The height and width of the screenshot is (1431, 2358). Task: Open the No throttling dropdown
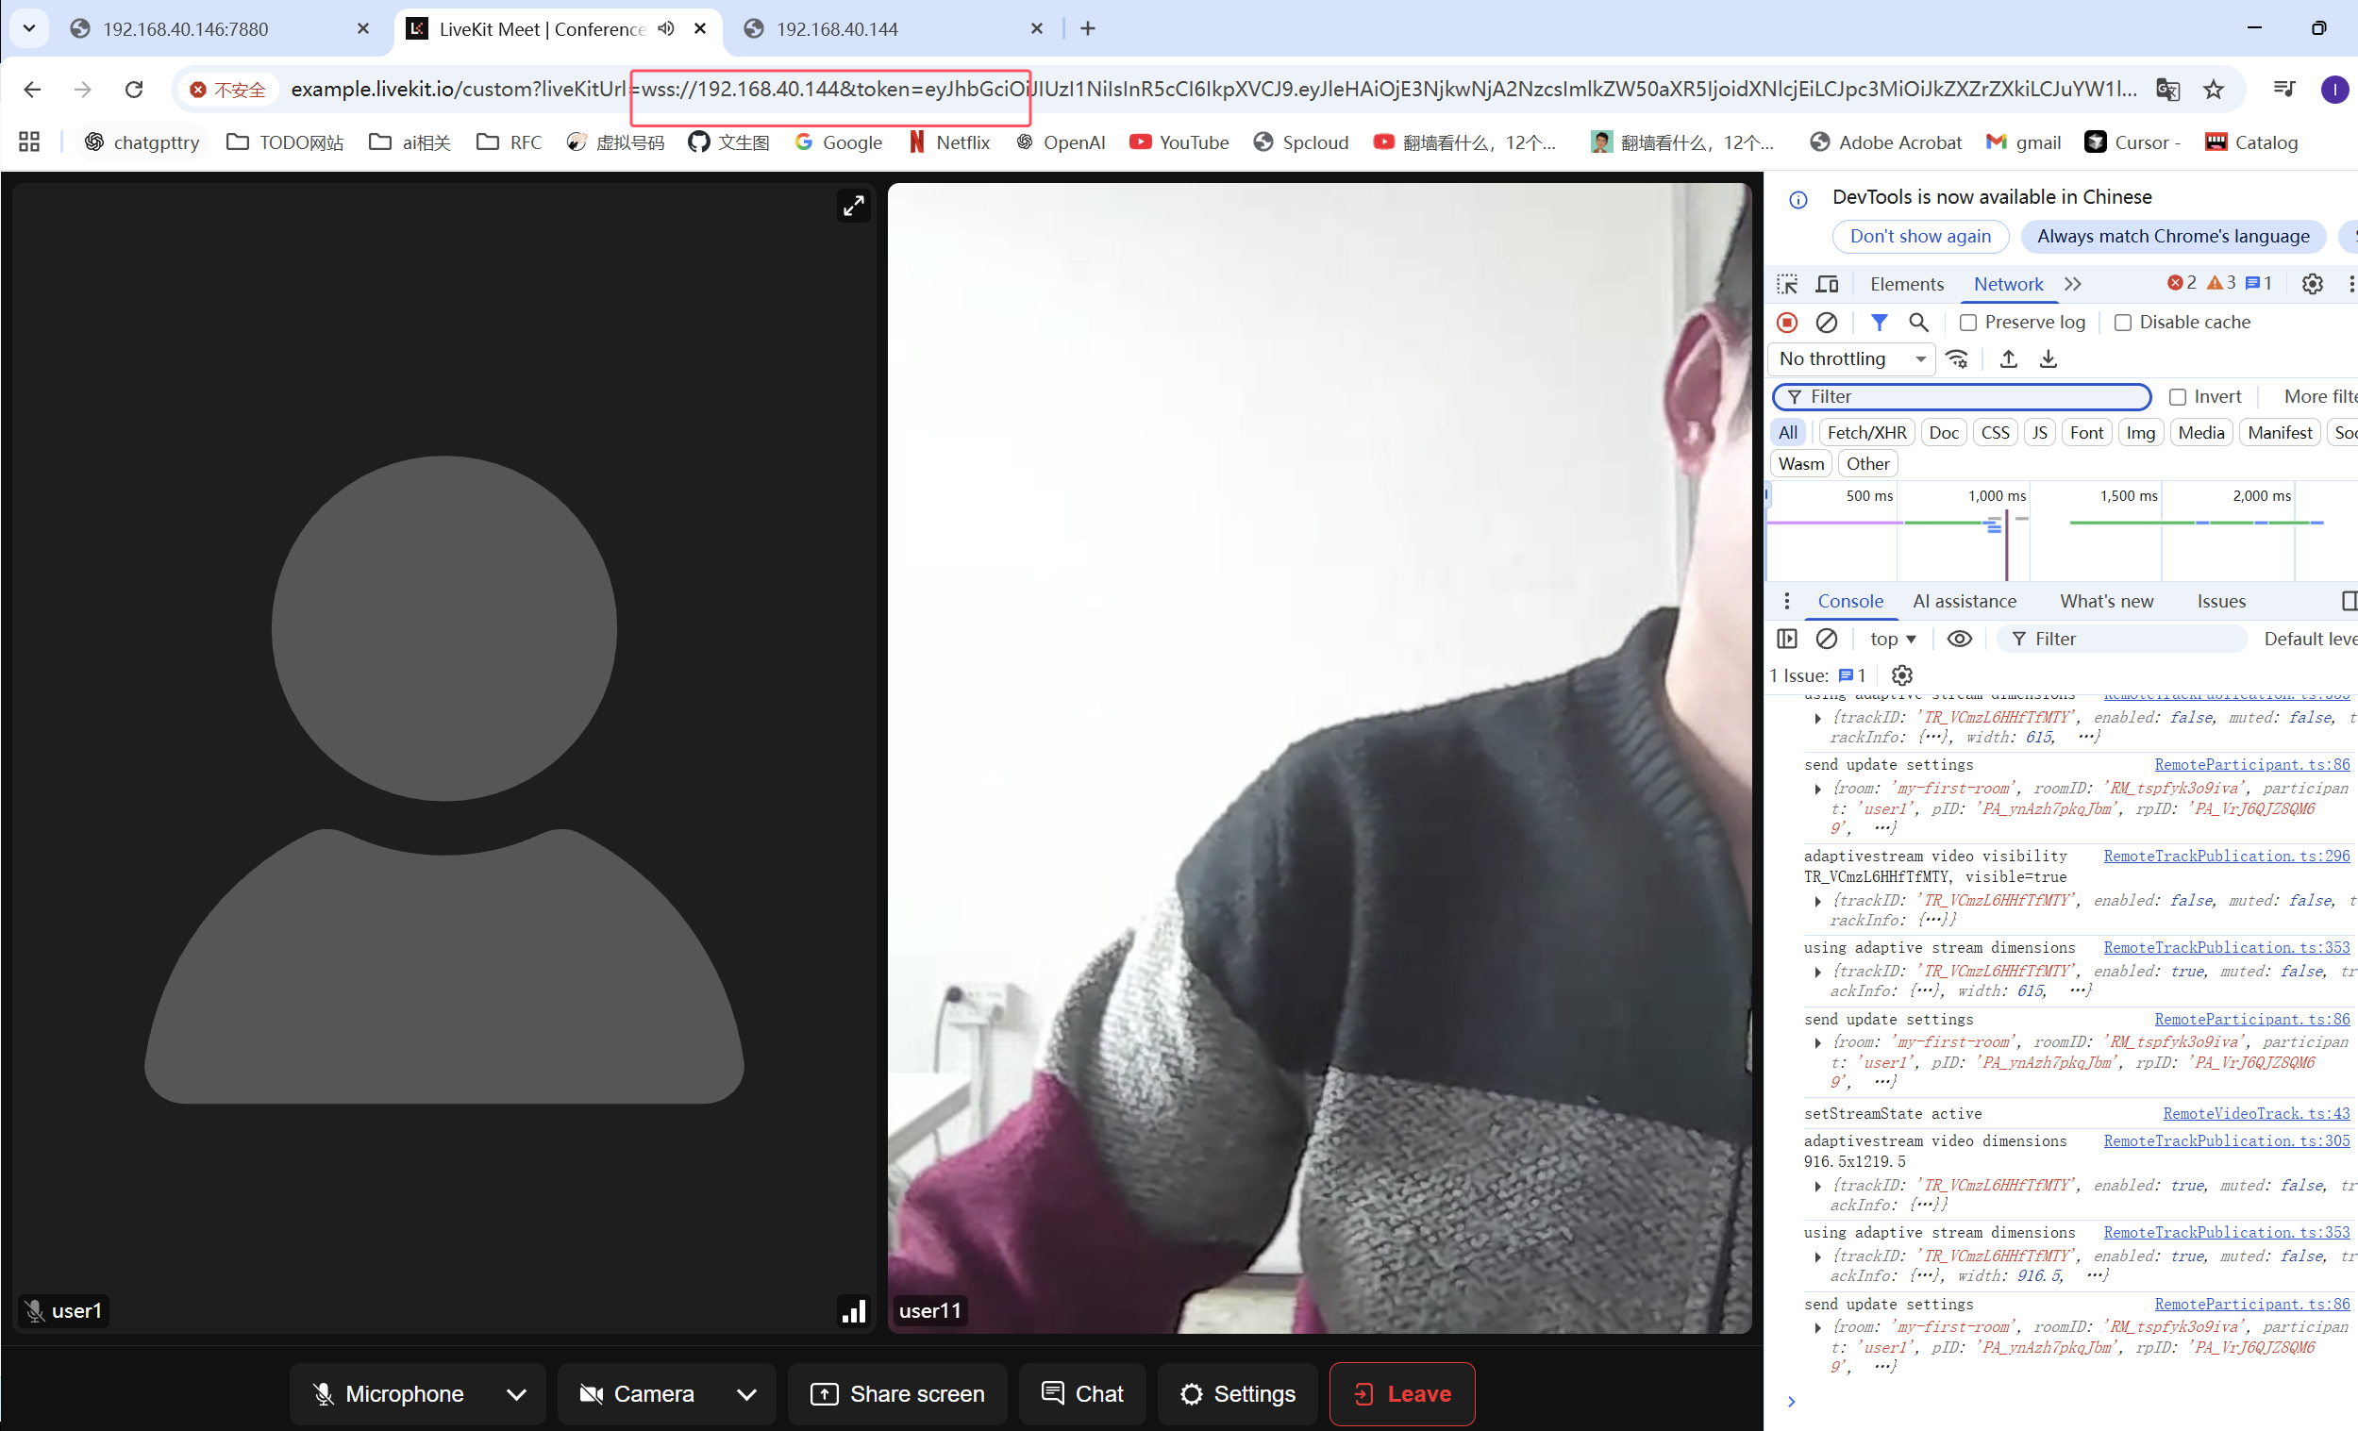point(1850,358)
